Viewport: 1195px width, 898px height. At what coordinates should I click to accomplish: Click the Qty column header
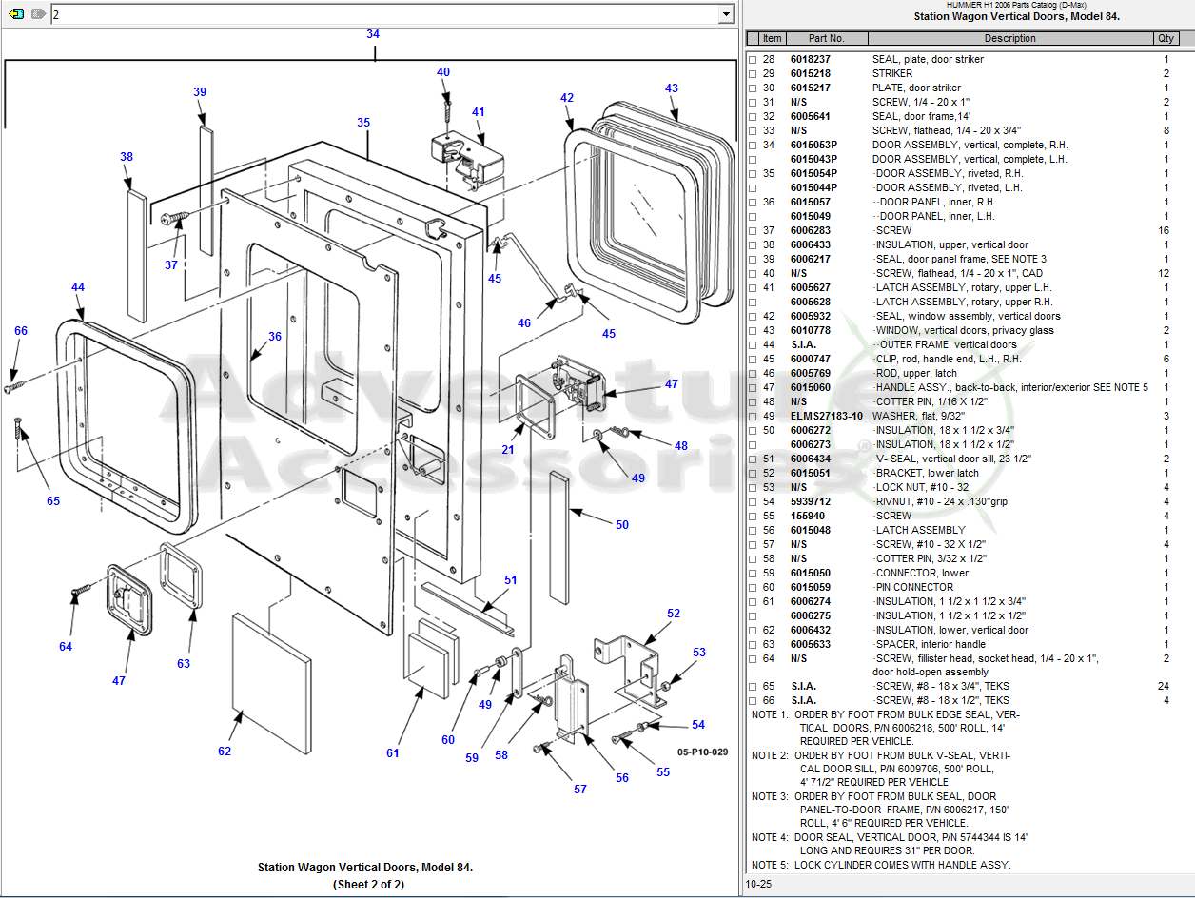coord(1166,39)
